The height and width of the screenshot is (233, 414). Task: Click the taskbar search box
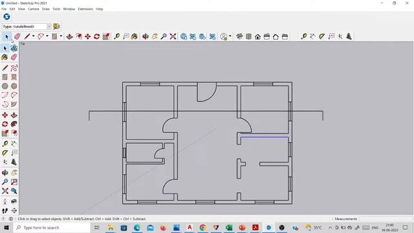click(52, 227)
